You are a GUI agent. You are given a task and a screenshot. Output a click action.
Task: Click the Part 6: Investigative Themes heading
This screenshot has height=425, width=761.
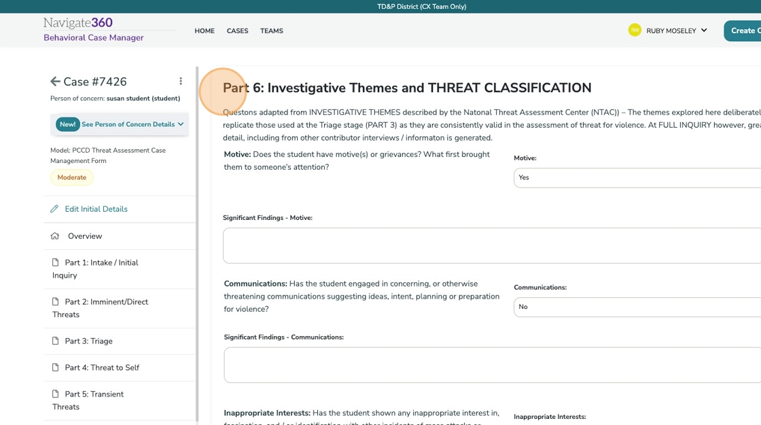407,88
